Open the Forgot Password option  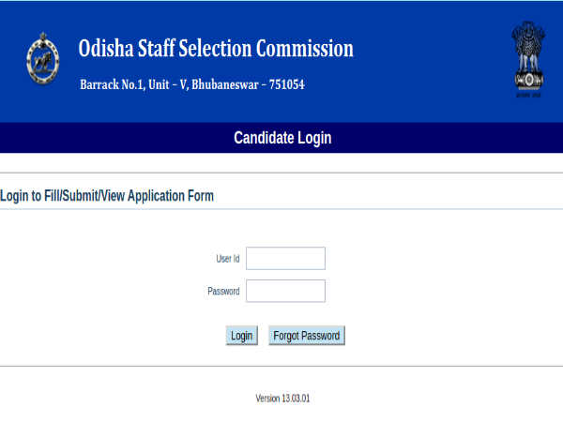coord(307,336)
